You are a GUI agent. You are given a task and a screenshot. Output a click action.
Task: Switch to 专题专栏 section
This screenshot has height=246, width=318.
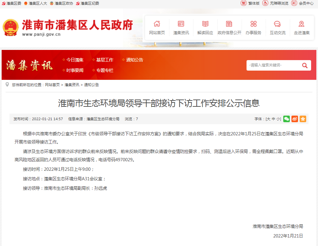(x=106, y=70)
